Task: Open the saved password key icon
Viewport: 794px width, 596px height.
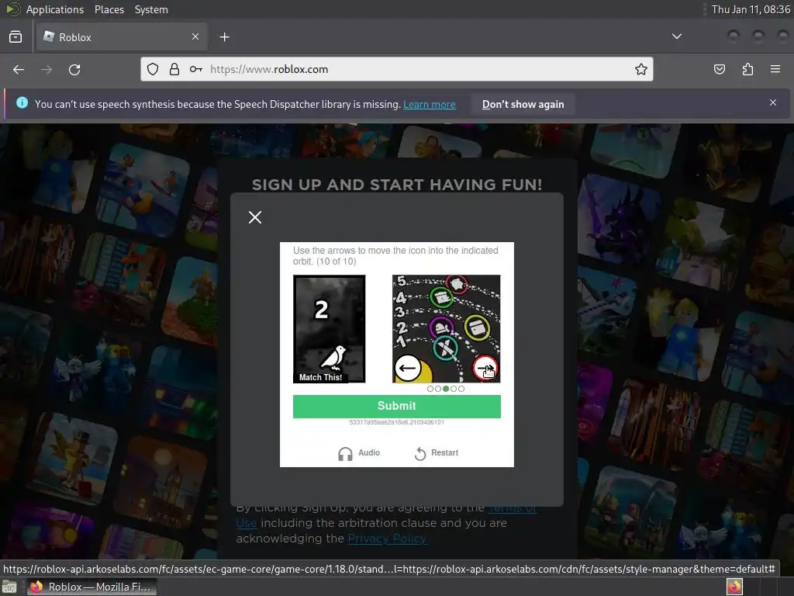Action: coord(196,69)
